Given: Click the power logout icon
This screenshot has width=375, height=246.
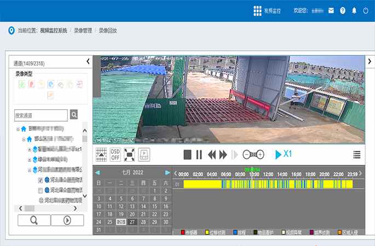Looking at the screenshot, I should (366, 11).
